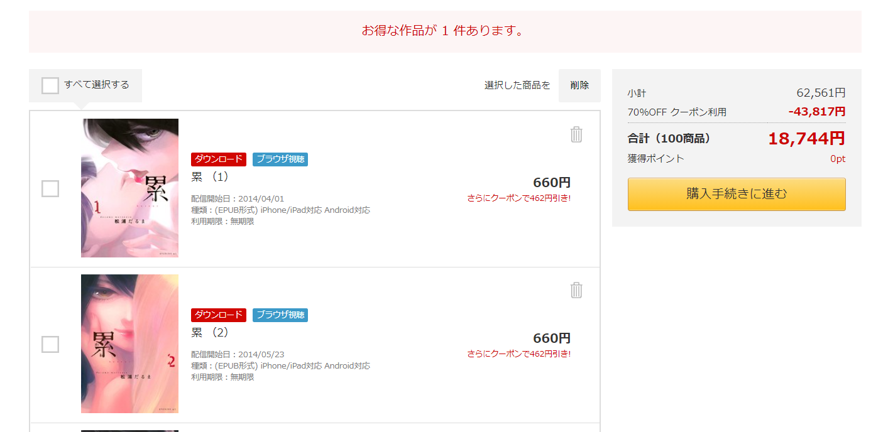Open the 累 (1) title link
888x432 pixels.
210,177
